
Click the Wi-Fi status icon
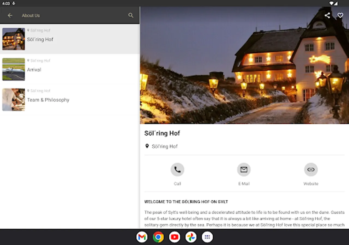pyautogui.click(x=332, y=3)
